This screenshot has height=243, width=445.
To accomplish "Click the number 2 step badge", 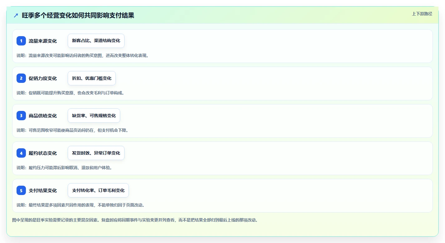I will [x=21, y=78].
